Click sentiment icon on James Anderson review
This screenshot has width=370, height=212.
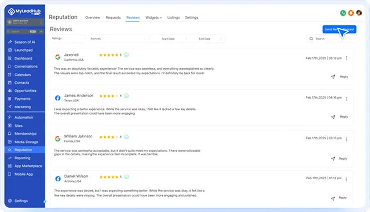[126, 96]
